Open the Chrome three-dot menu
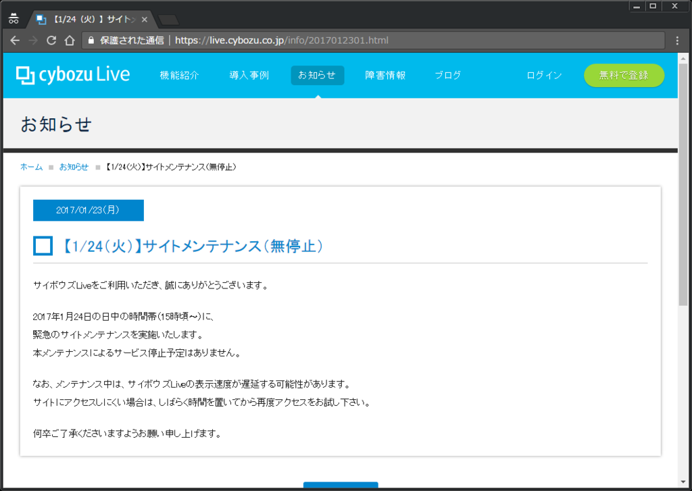Screen dimensions: 692x491 point(677,41)
